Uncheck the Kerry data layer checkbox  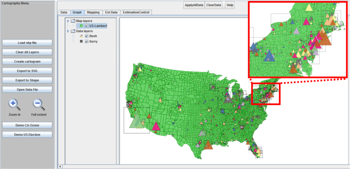point(87,41)
